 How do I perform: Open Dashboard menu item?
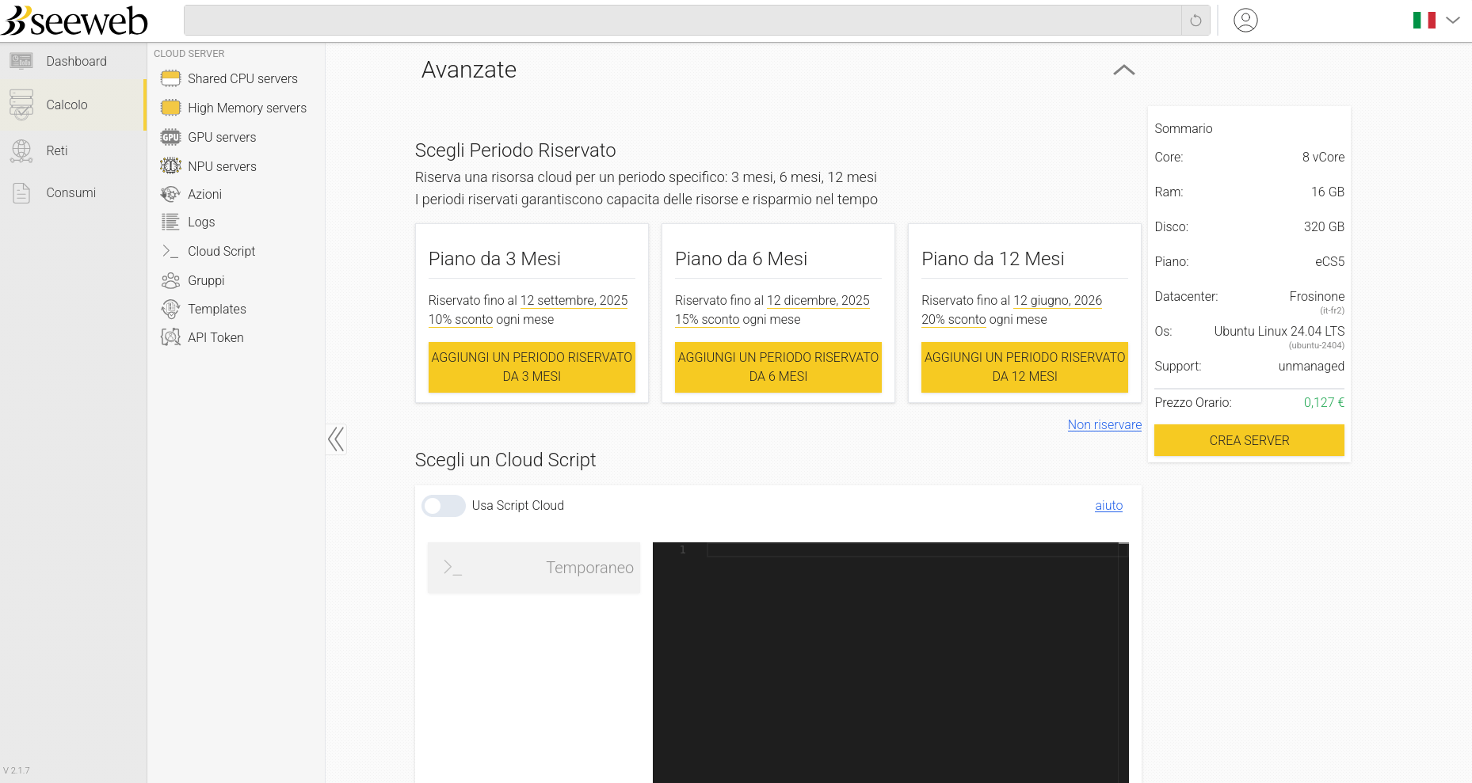point(73,61)
